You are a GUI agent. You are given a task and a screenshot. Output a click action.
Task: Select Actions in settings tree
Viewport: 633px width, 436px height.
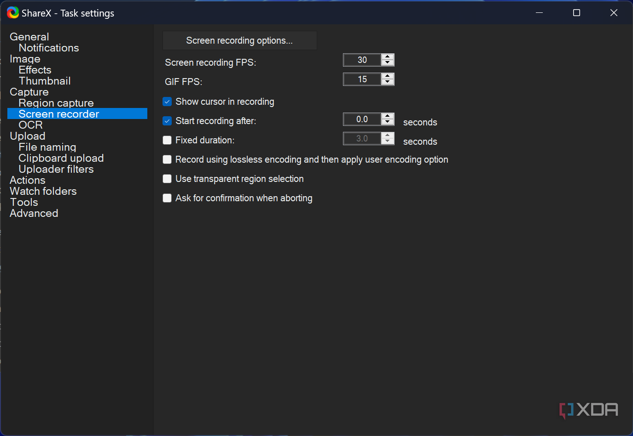pyautogui.click(x=28, y=180)
